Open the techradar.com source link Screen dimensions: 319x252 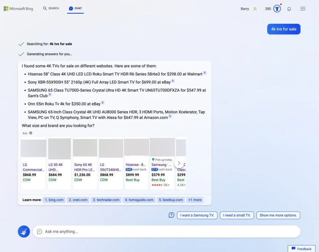tap(106, 200)
